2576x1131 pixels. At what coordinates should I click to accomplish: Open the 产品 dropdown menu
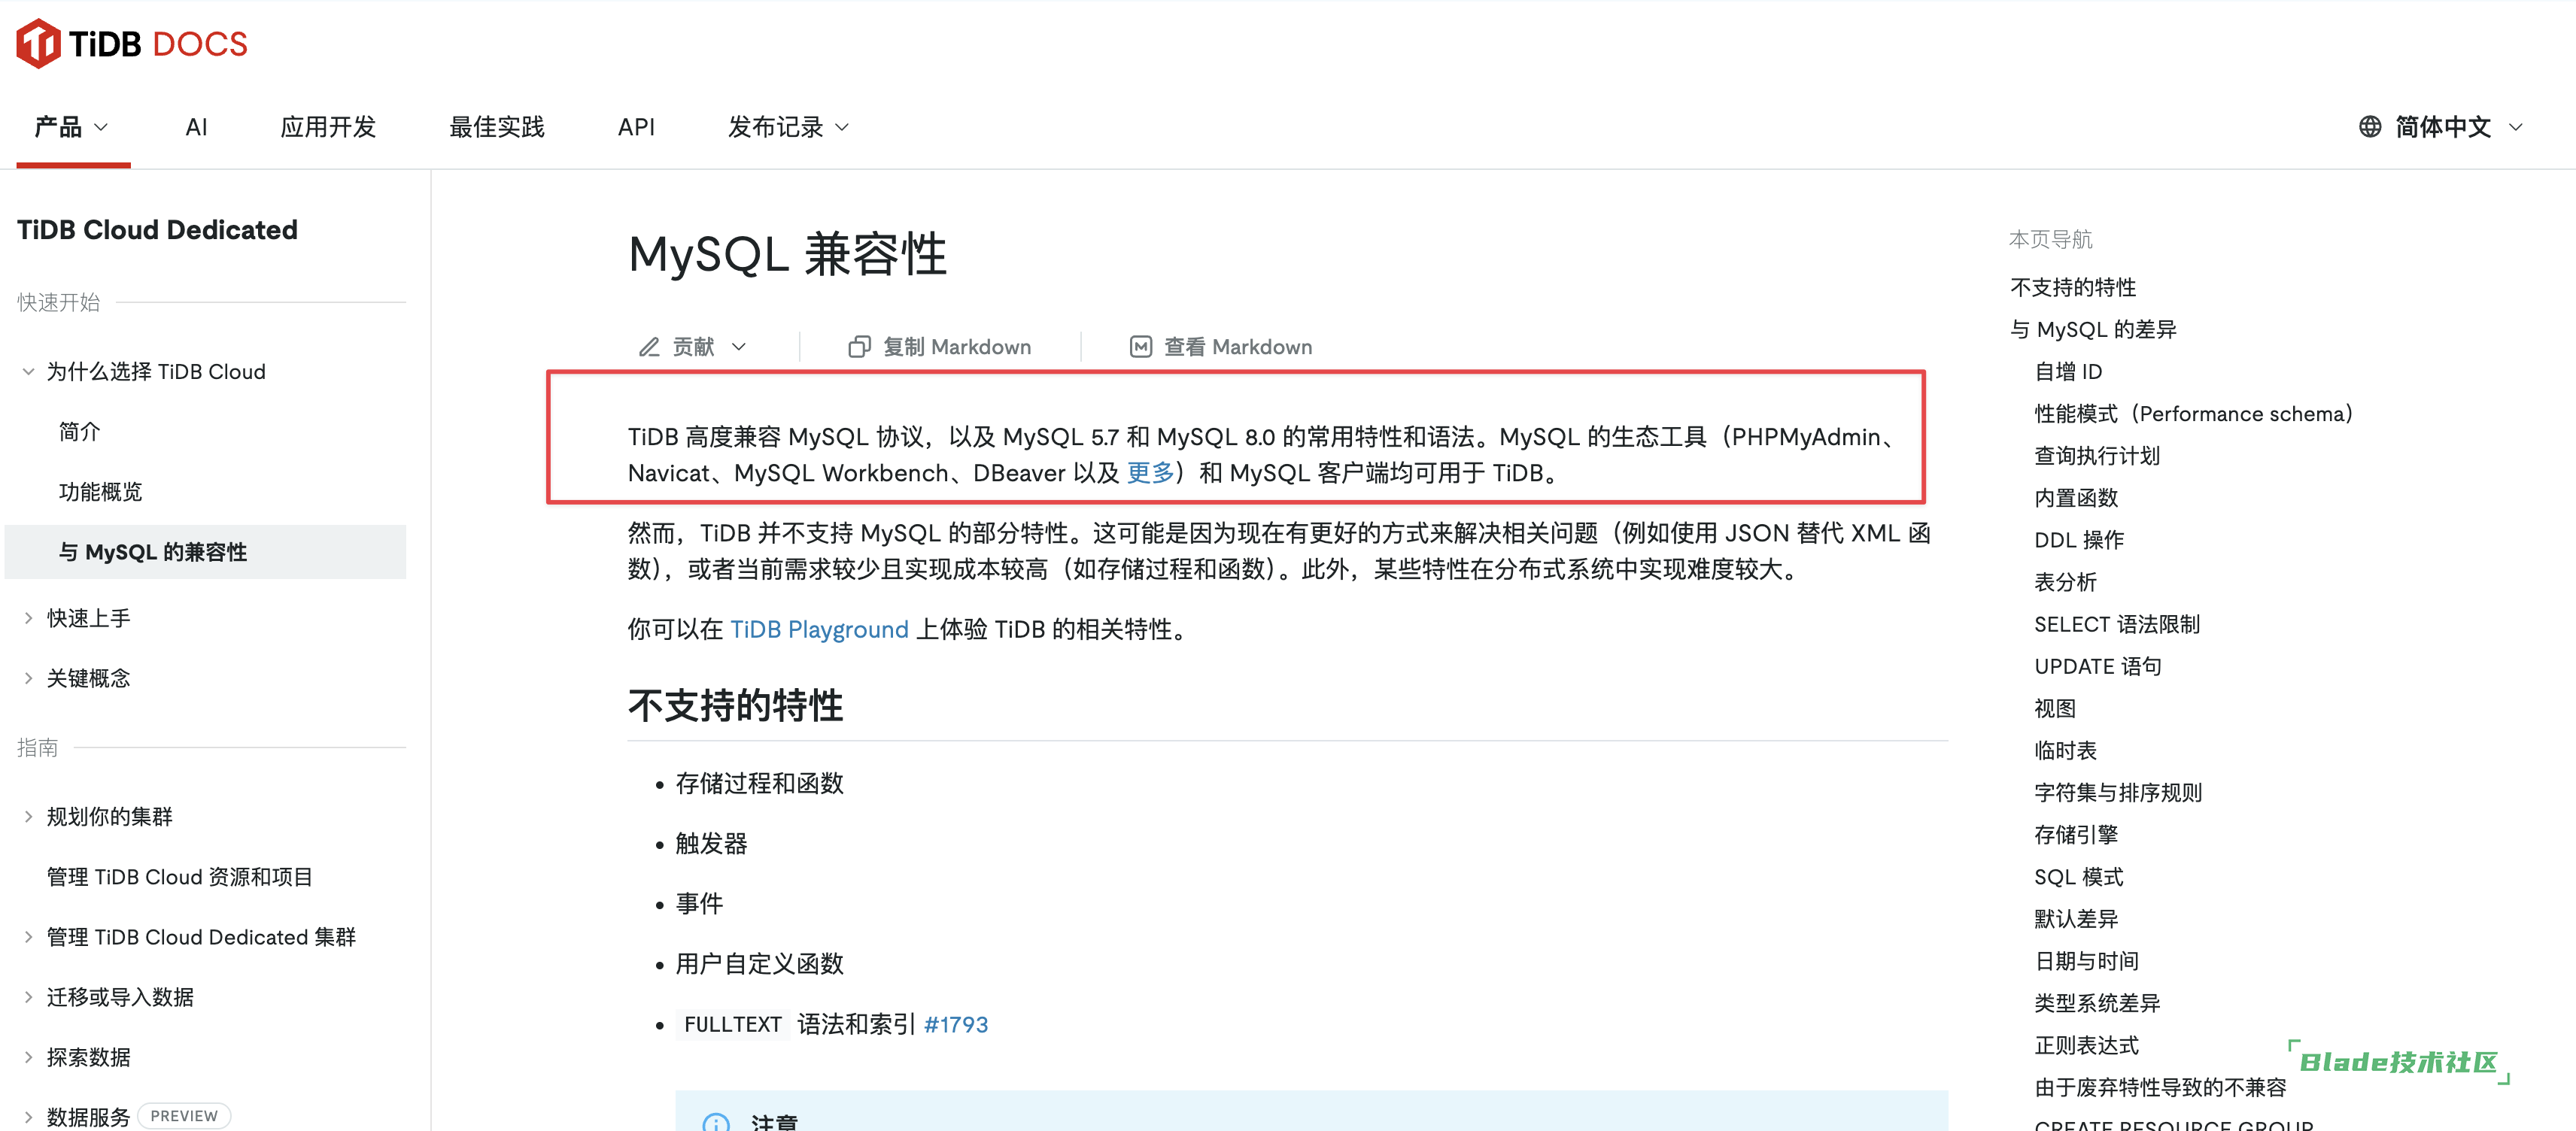[x=72, y=127]
